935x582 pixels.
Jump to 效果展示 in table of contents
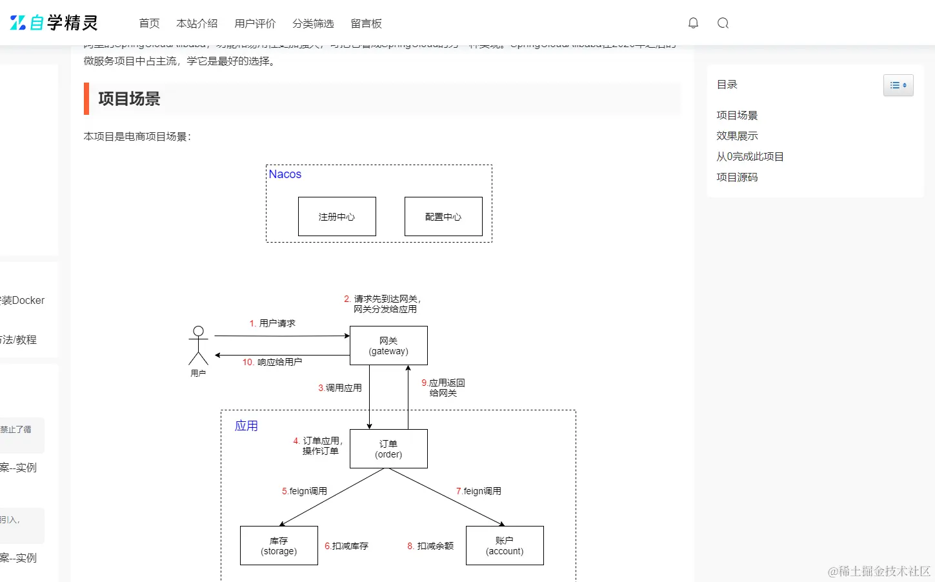(x=737, y=136)
